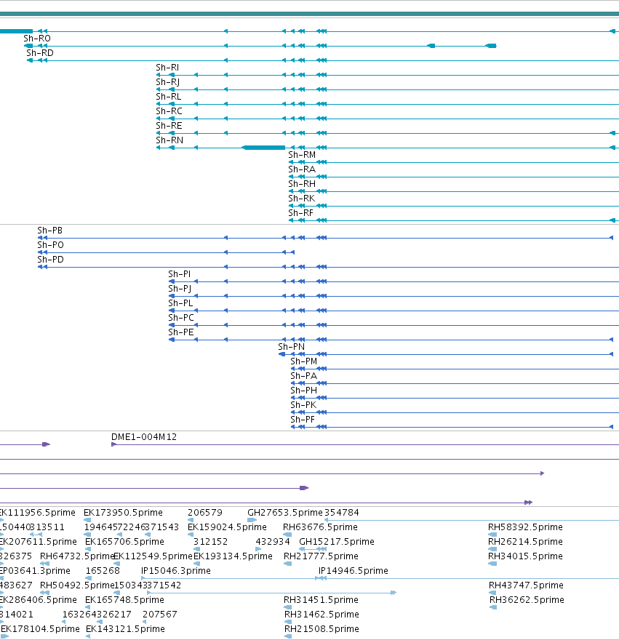Open EST label EK173950.5prime
This screenshot has height=640, width=619.
(124, 513)
